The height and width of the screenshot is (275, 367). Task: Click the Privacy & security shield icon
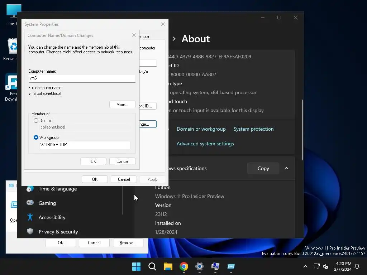pyautogui.click(x=30, y=231)
